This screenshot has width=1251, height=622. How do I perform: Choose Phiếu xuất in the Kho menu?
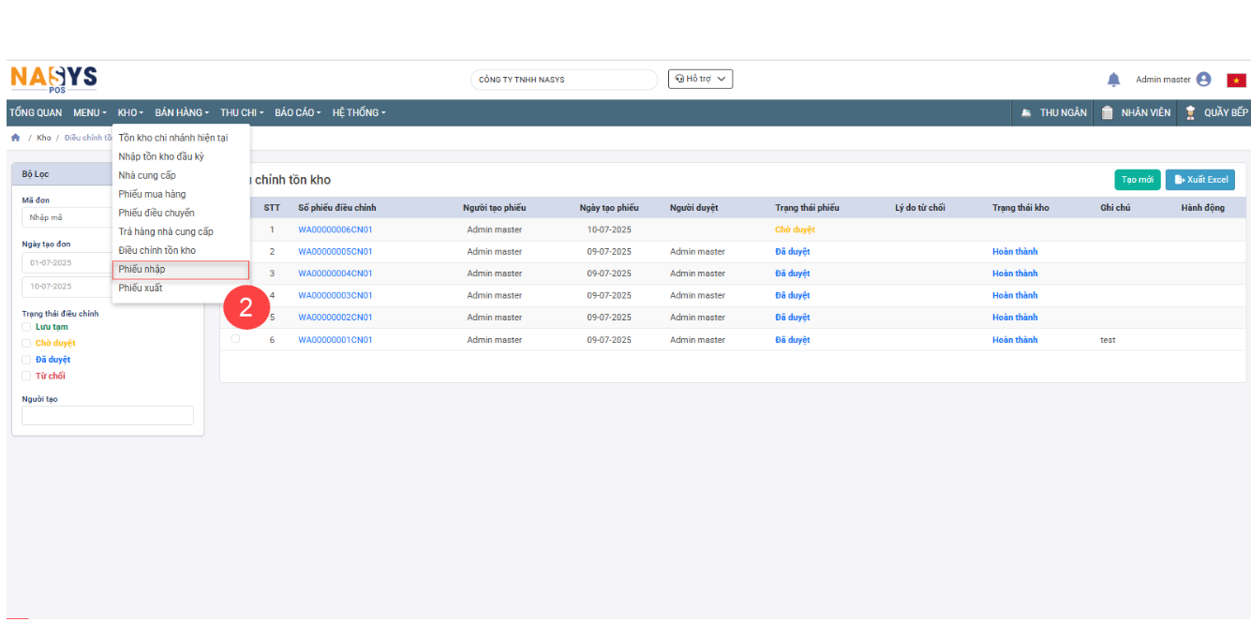coord(141,288)
